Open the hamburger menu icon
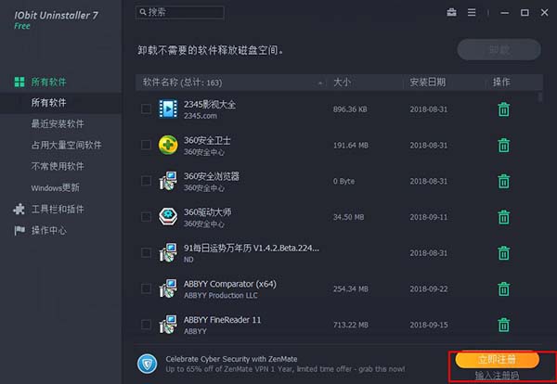This screenshot has width=557, height=384. coord(473,13)
